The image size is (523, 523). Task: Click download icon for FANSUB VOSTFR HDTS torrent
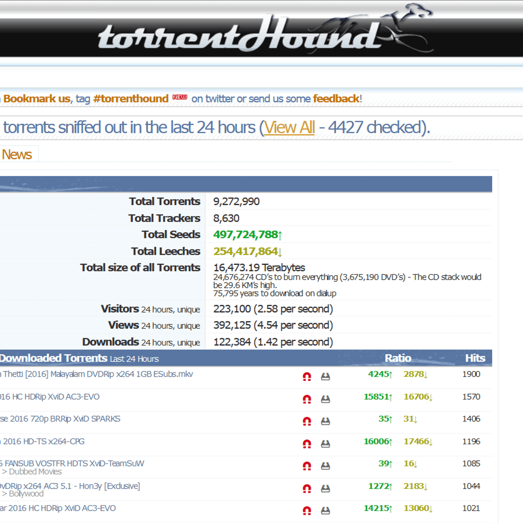(x=325, y=466)
